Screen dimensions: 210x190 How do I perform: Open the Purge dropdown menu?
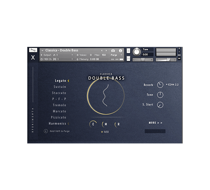(x=121, y=55)
